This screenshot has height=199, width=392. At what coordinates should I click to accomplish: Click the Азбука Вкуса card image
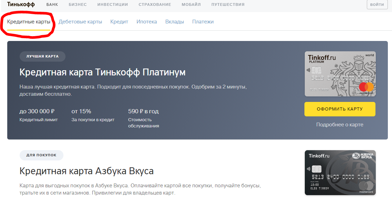pyautogui.click(x=340, y=172)
